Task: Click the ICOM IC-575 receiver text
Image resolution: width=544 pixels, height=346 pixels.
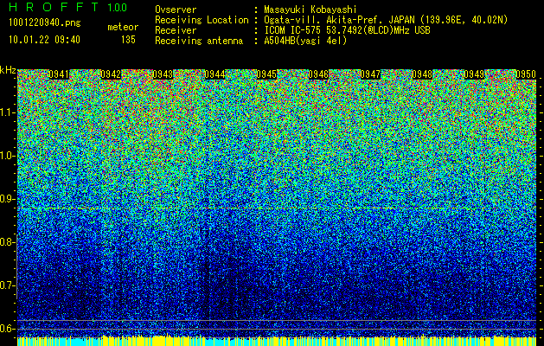Action: click(347, 30)
